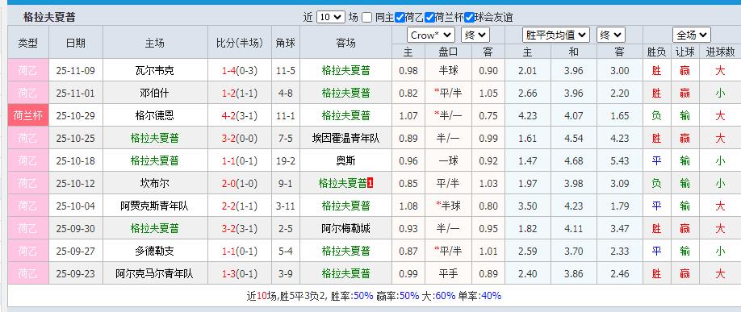Image resolution: width=741 pixels, height=312 pixels.
Task: Open home team 多德勒支
Action: pyautogui.click(x=154, y=251)
